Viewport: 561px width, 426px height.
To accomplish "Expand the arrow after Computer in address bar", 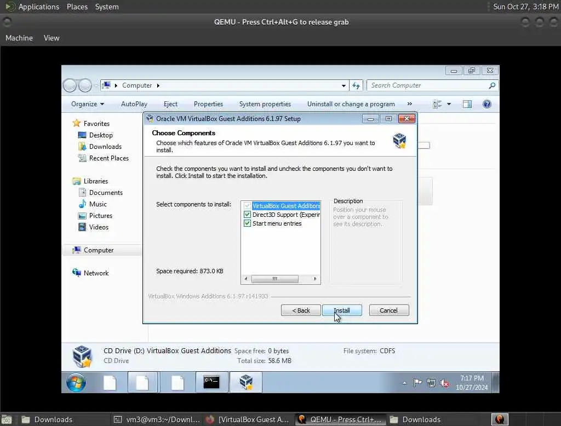I will click(x=158, y=85).
